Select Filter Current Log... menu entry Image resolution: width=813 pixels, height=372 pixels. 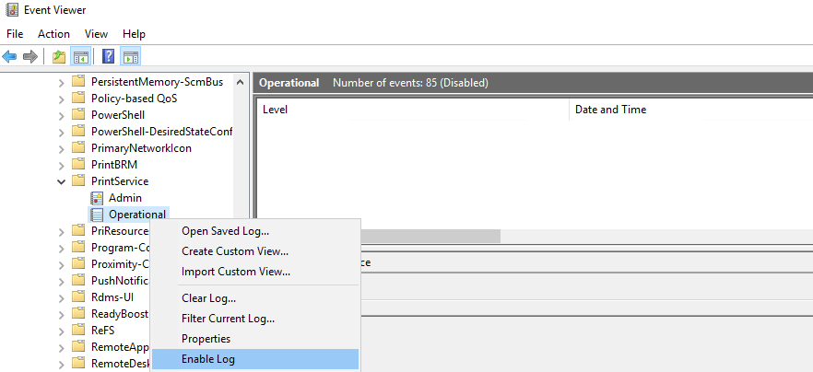click(x=228, y=319)
